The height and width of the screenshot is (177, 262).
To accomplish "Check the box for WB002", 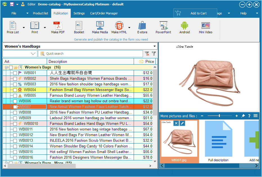I will click(x=15, y=79).
